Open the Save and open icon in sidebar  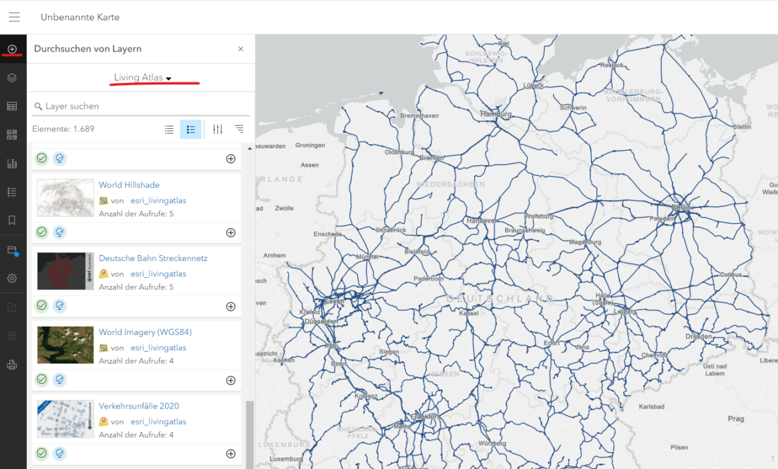12,251
